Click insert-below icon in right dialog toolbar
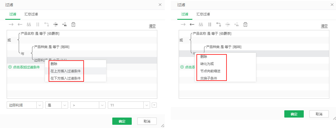This screenshot has height=132, width=336. (x=237, y=24)
